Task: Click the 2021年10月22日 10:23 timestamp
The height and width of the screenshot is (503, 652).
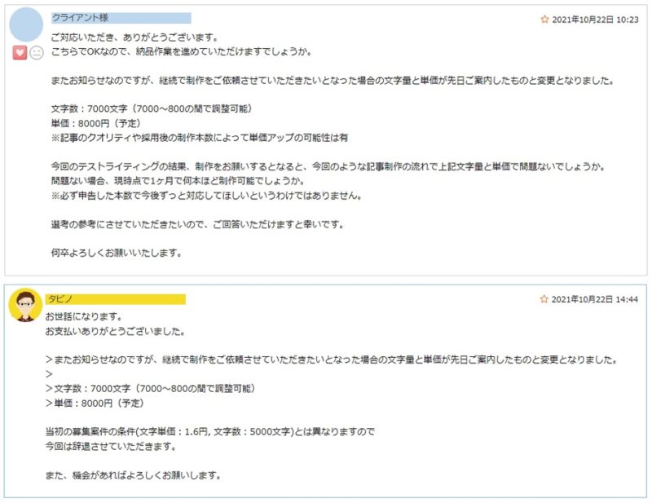Action: tap(595, 20)
